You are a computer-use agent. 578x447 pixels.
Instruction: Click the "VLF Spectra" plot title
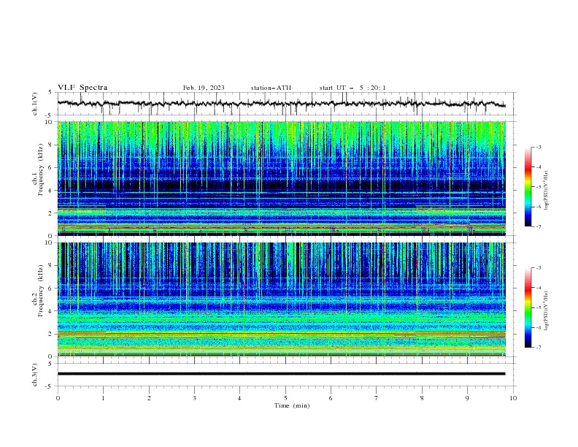tap(82, 88)
